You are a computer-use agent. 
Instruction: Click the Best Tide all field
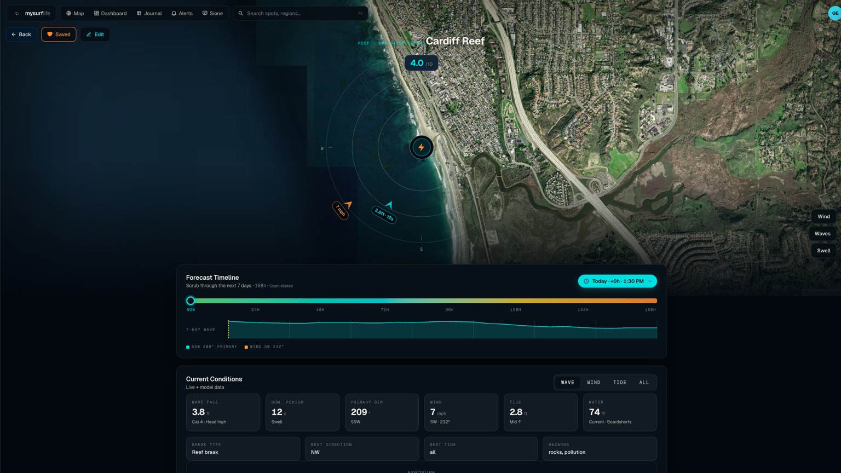pyautogui.click(x=481, y=448)
